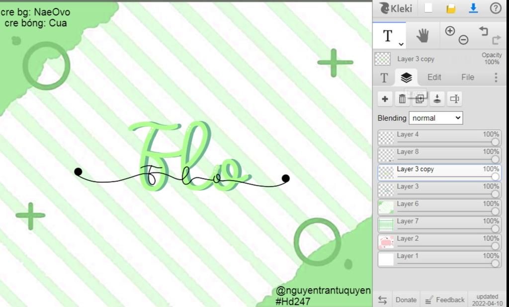Select Layer 3 copy in layers list
509x307 pixels.
[439, 173]
